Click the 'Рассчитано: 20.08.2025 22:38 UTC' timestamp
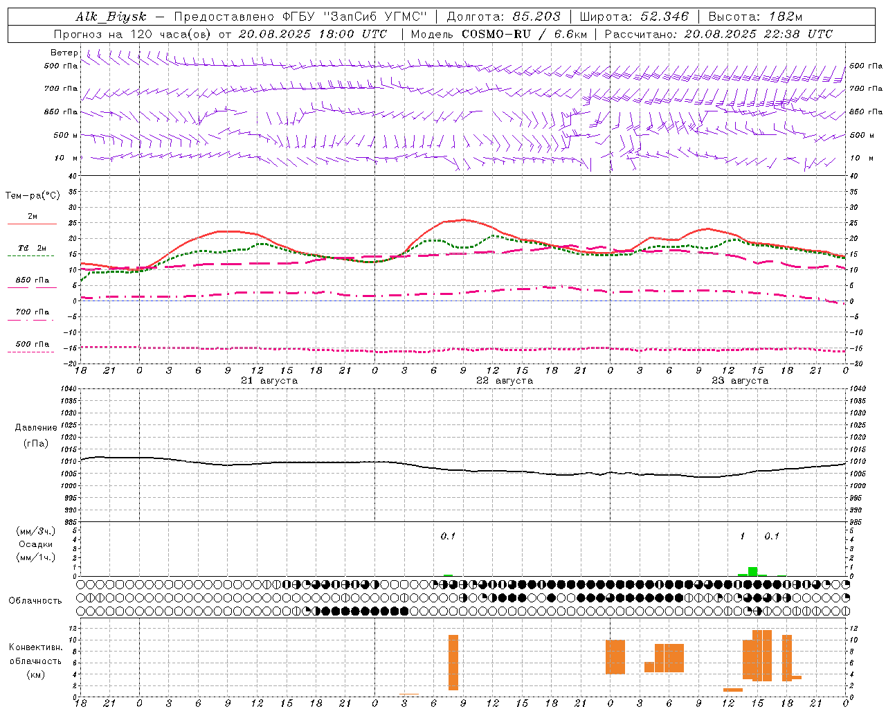The height and width of the screenshot is (709, 886). [718, 34]
